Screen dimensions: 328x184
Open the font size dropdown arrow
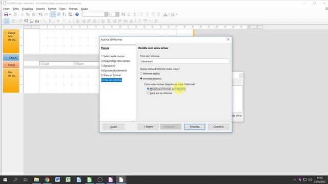pyautogui.click(x=117, y=14)
